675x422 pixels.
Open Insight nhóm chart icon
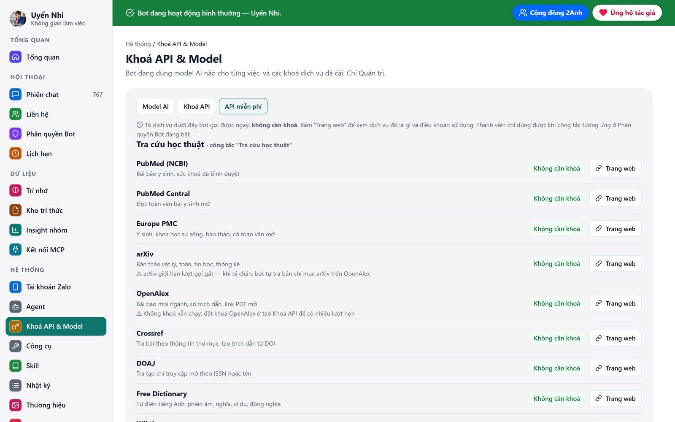coord(16,230)
